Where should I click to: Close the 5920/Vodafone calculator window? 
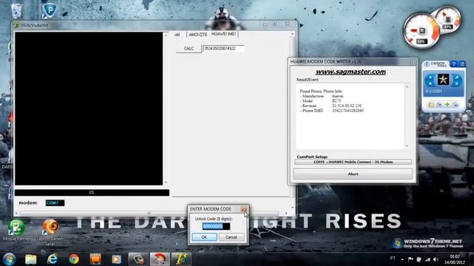[x=287, y=24]
